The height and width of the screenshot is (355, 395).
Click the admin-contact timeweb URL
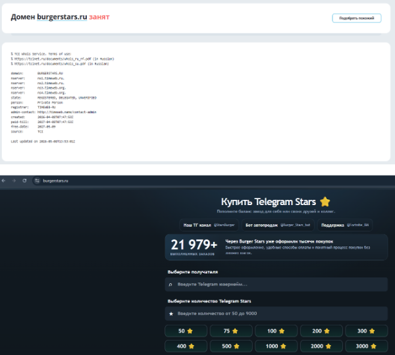pos(67,112)
